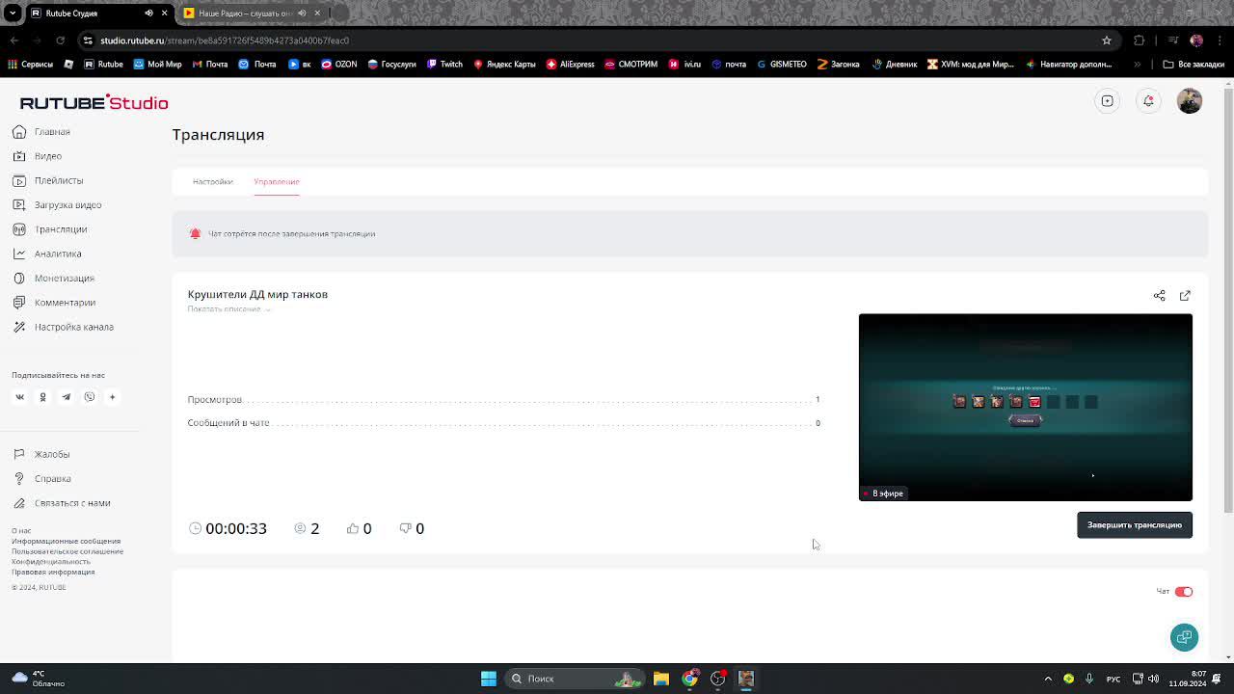Open the Telegram social icon
1234x694 pixels.
pos(66,397)
